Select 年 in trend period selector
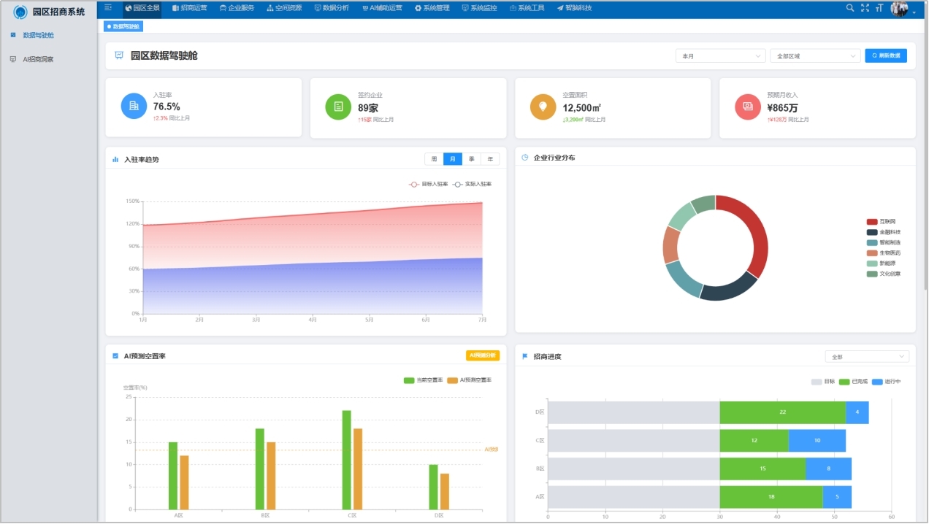This screenshot has height=524, width=929. [490, 159]
